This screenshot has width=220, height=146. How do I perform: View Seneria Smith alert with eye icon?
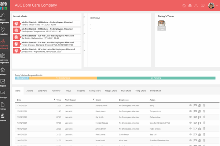[190, 105]
